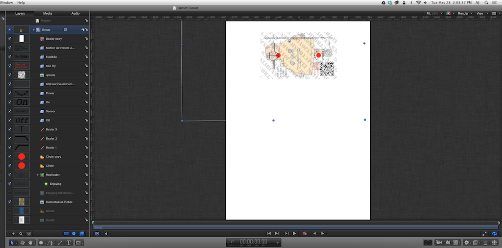Open the color channels dropdown

point(450,13)
